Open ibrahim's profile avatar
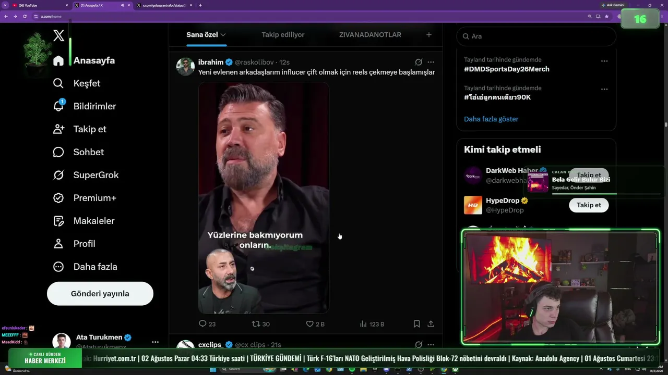 click(x=185, y=67)
